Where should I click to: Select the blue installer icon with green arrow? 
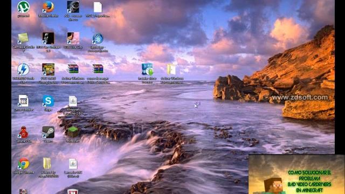pos(147,70)
